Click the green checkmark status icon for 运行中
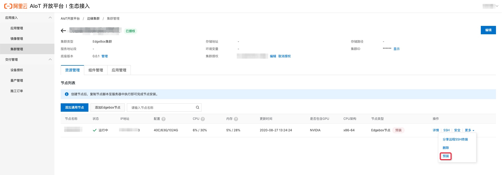Image resolution: width=502 pixels, height=175 pixels. (95, 130)
